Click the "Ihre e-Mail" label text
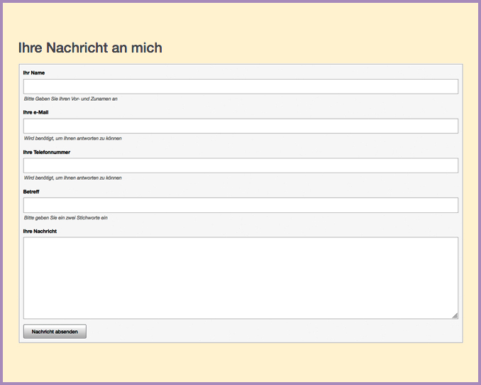Viewport: 481px width, 385px height. coord(36,112)
